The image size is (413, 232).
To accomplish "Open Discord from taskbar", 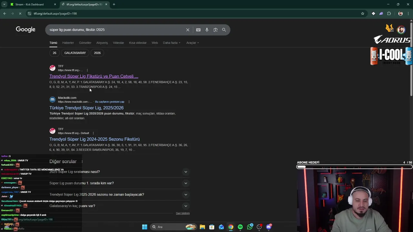I will 269,227.
